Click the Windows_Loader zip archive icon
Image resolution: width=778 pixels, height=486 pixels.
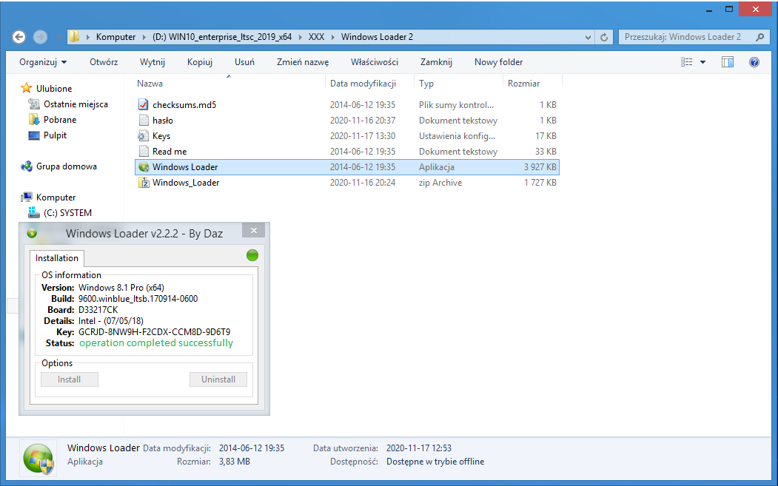[144, 183]
